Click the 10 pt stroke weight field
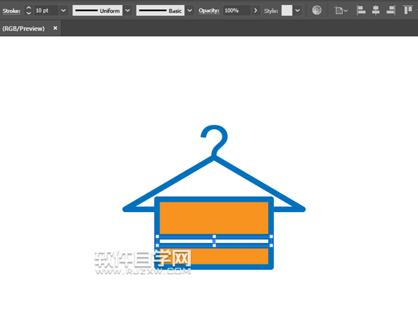 (x=45, y=11)
